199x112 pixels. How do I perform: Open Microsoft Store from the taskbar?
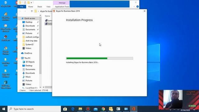pos(65,109)
